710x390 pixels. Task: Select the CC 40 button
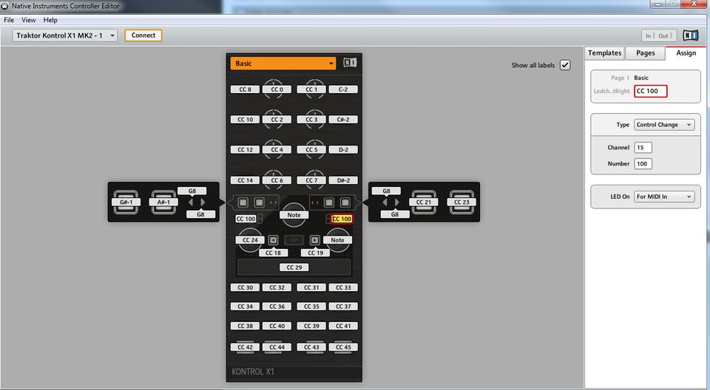[277, 326]
